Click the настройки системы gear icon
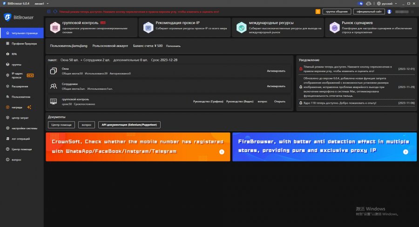Screen dimensions: 419x227 (7, 128)
